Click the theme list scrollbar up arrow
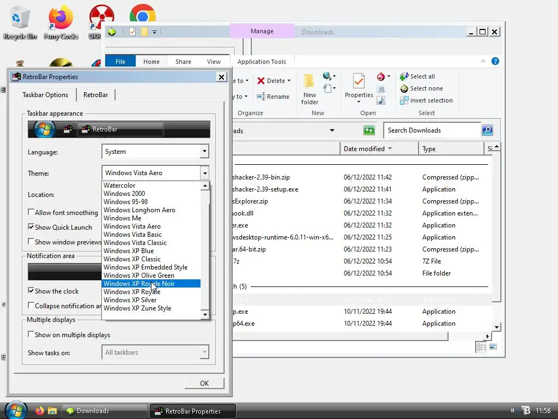558x419 pixels. pyautogui.click(x=205, y=185)
